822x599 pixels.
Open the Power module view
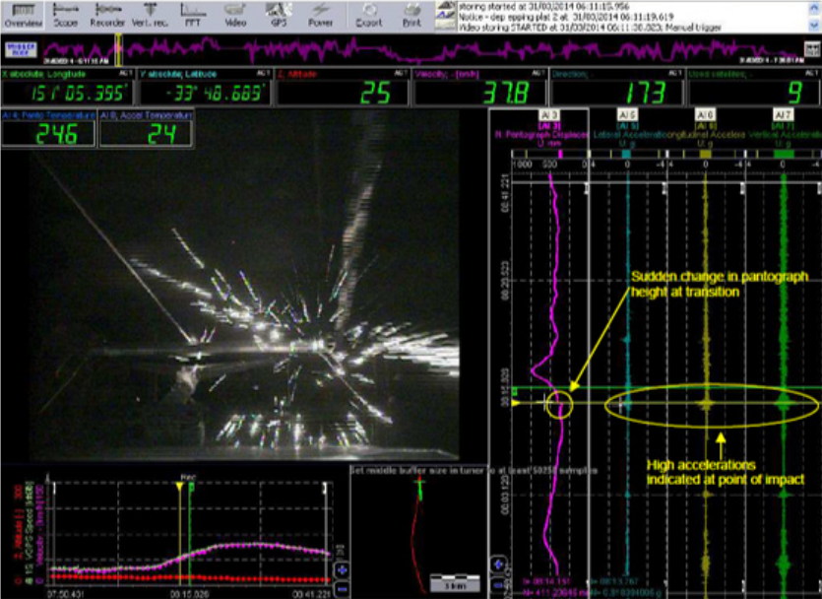point(320,14)
